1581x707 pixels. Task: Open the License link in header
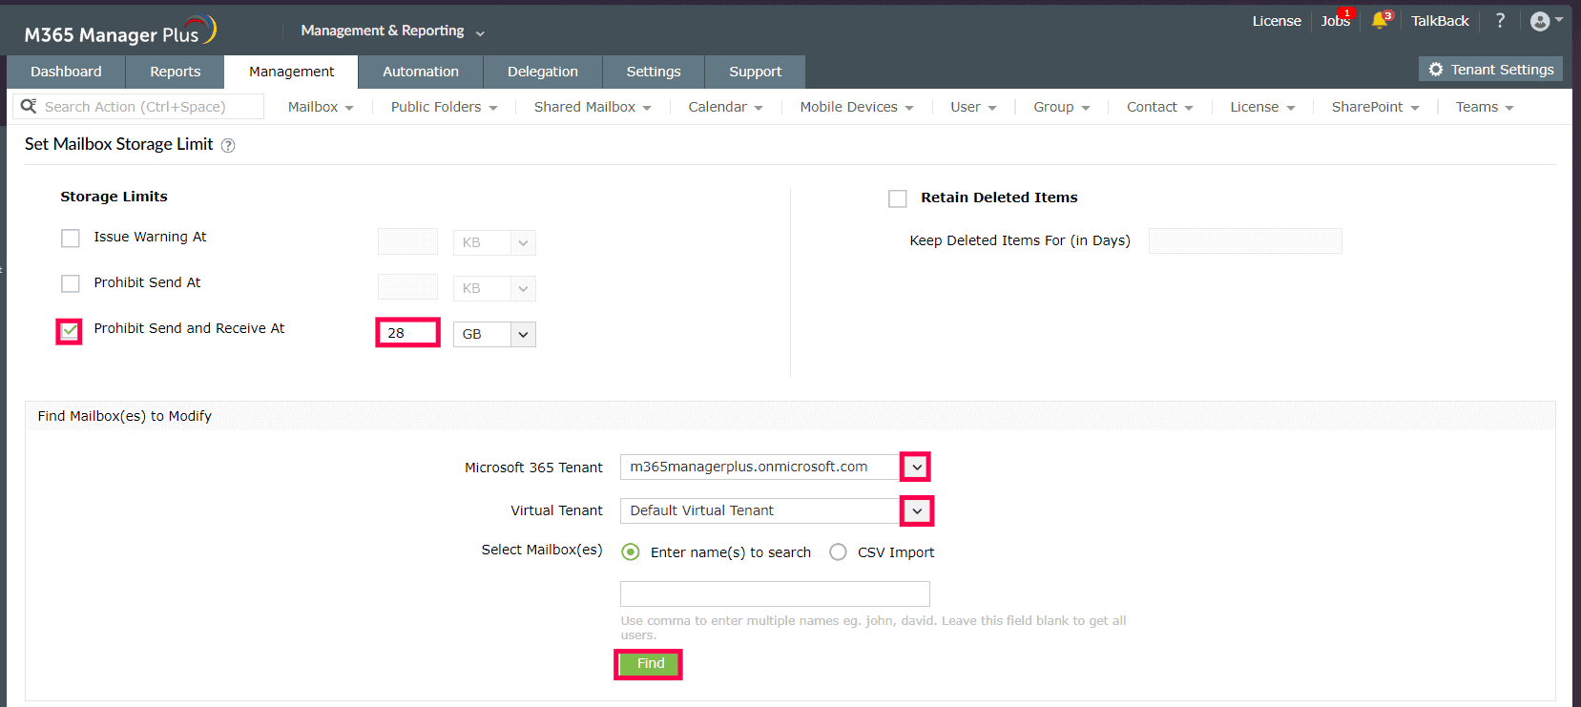pyautogui.click(x=1277, y=21)
